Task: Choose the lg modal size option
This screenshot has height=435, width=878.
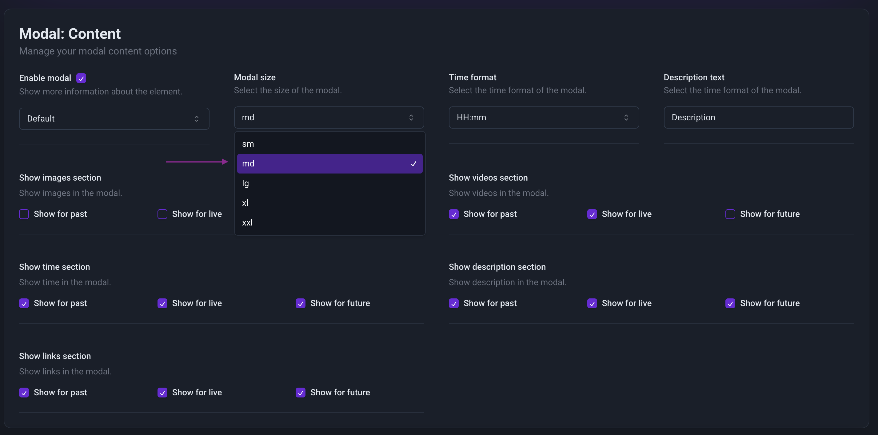Action: tap(329, 183)
